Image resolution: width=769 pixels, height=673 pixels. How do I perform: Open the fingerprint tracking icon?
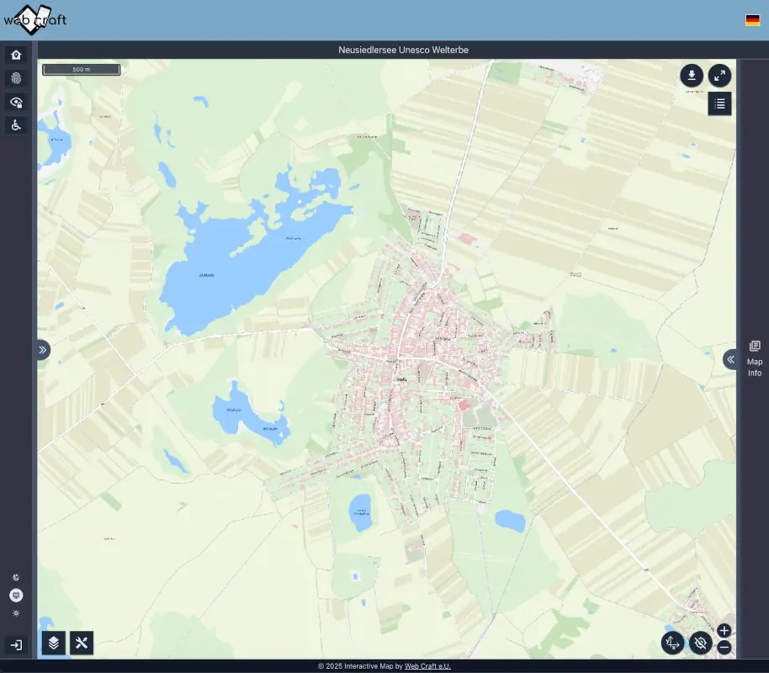(x=15, y=77)
